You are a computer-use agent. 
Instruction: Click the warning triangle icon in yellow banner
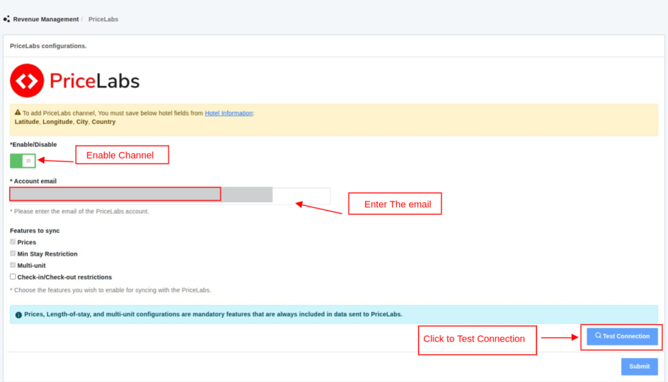(x=18, y=113)
